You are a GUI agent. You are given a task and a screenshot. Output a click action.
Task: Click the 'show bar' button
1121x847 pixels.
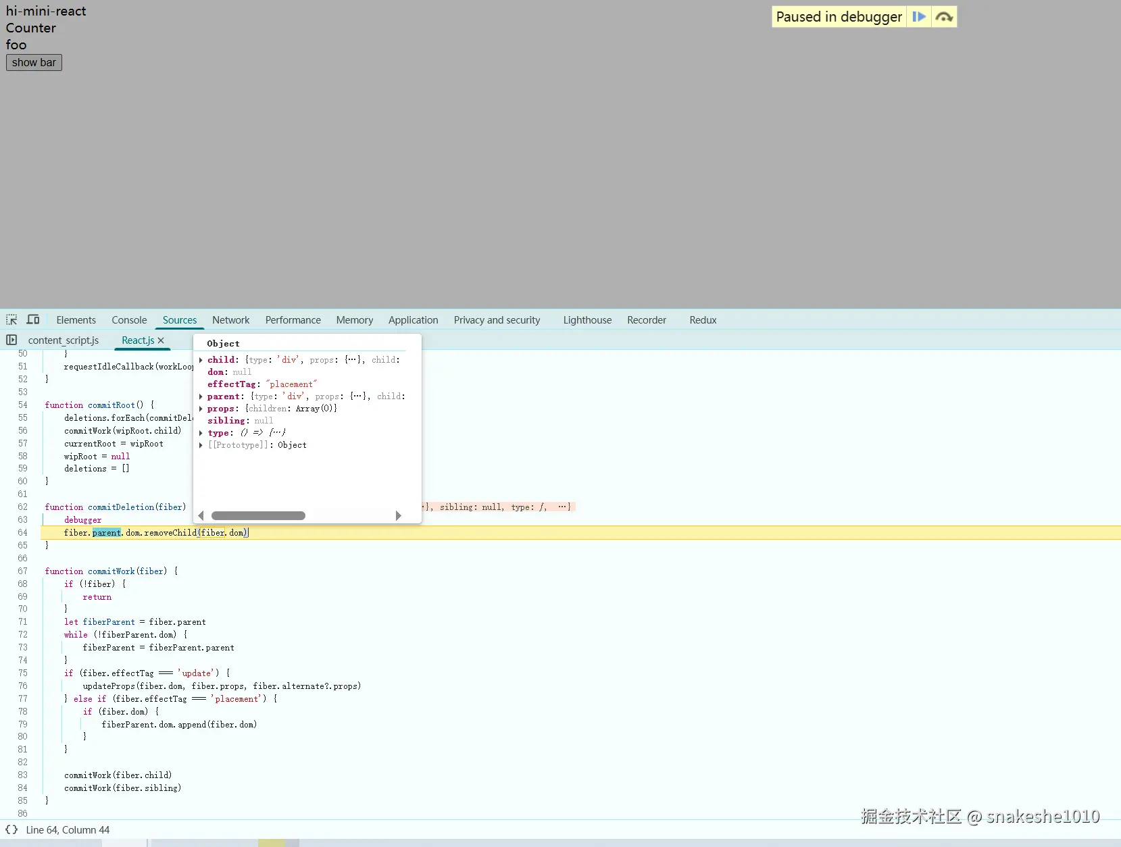tap(34, 63)
